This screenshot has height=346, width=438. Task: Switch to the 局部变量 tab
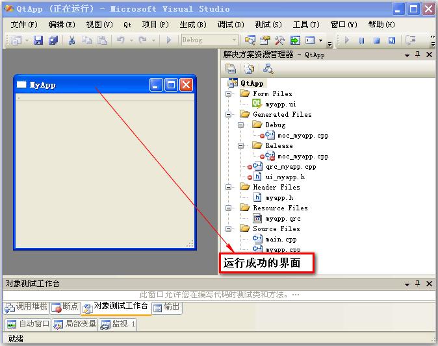[75, 324]
